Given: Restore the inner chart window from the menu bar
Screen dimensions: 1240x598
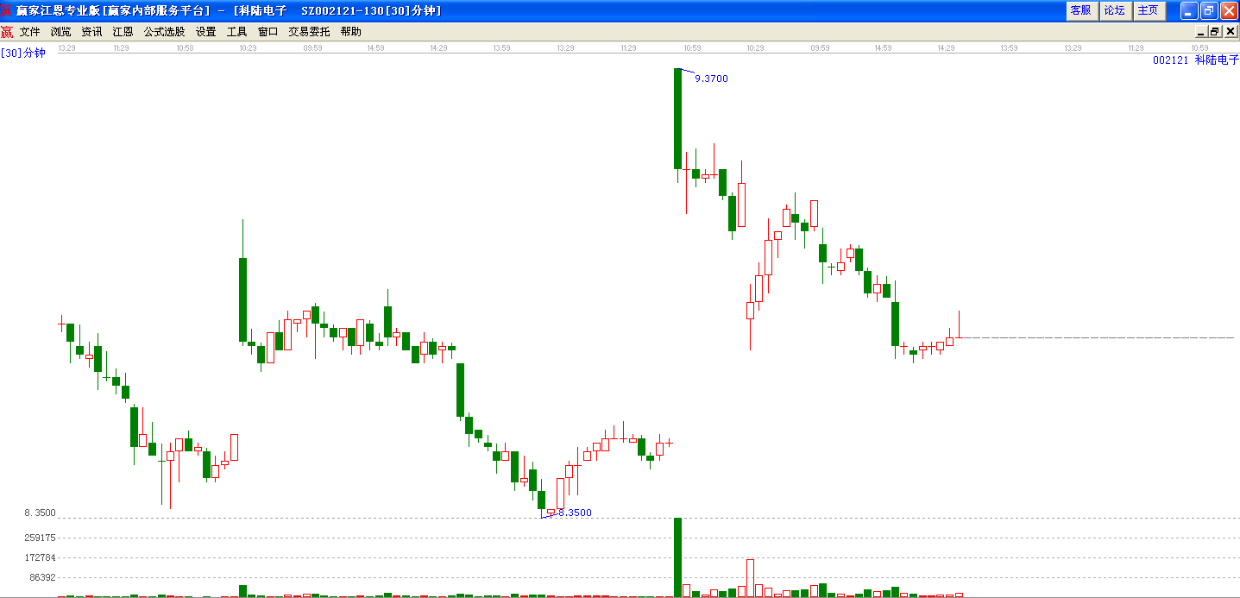Looking at the screenshot, I should click(x=1214, y=32).
